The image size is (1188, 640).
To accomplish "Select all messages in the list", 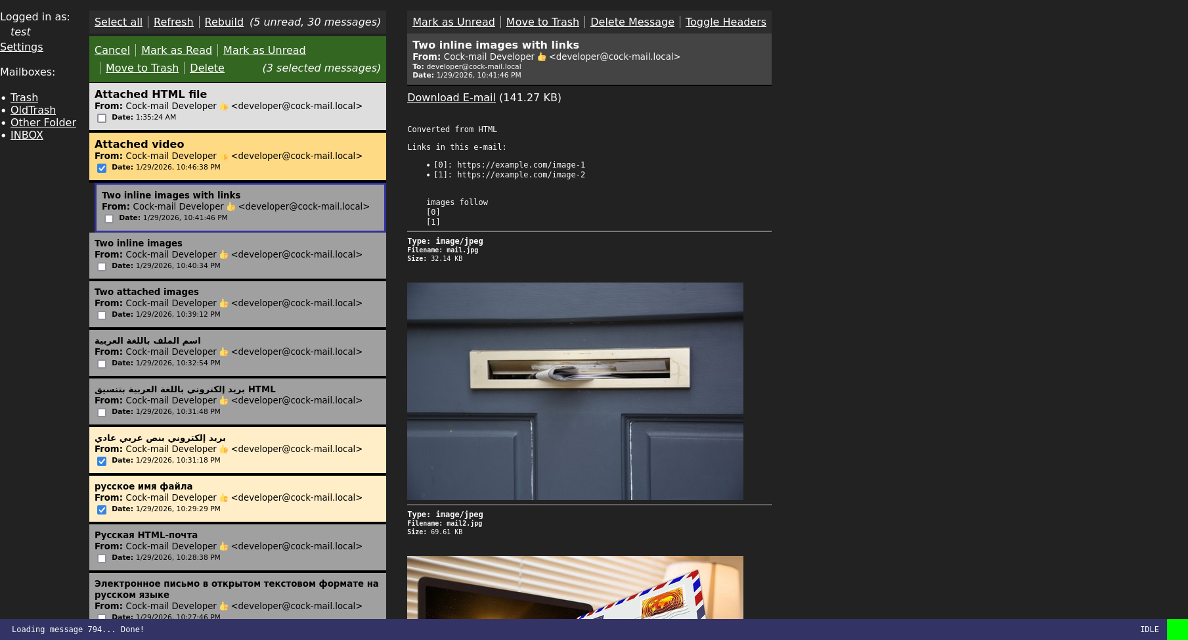I will tap(118, 22).
